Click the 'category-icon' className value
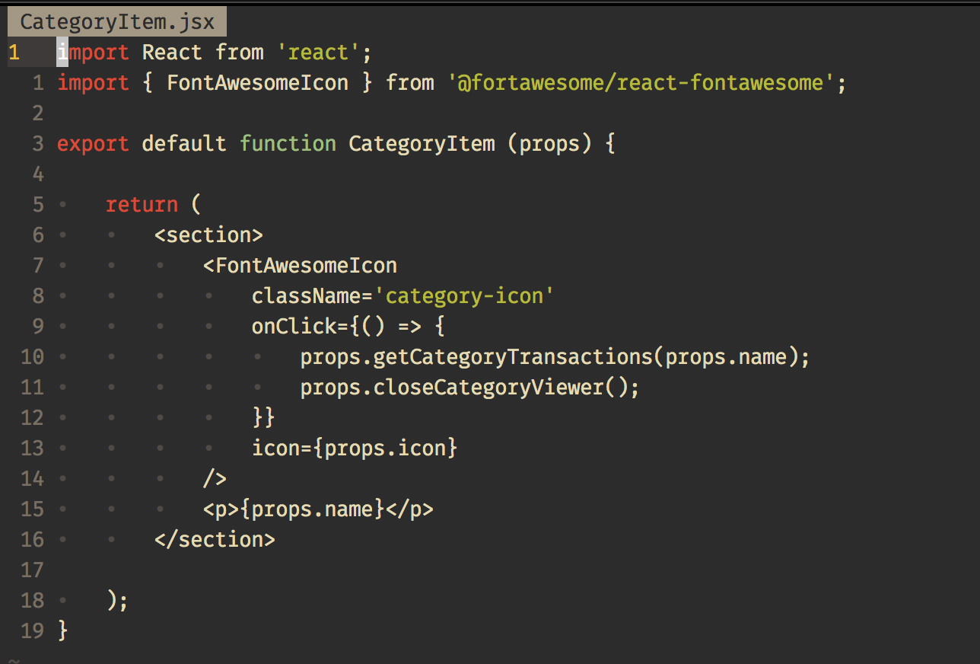Viewport: 980px width, 664px height. (x=464, y=295)
